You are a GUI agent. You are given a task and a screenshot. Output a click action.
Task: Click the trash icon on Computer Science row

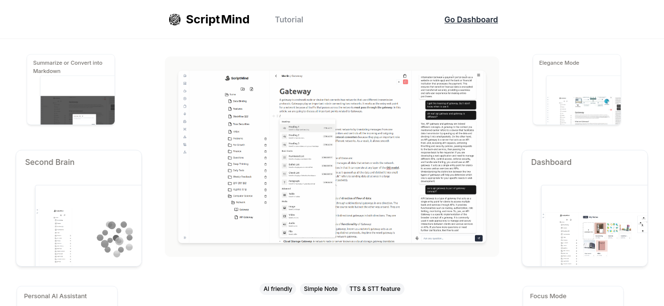click(265, 196)
